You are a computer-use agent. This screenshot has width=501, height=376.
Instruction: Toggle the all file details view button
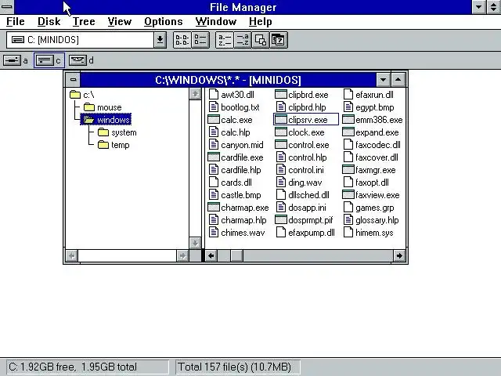click(x=200, y=40)
